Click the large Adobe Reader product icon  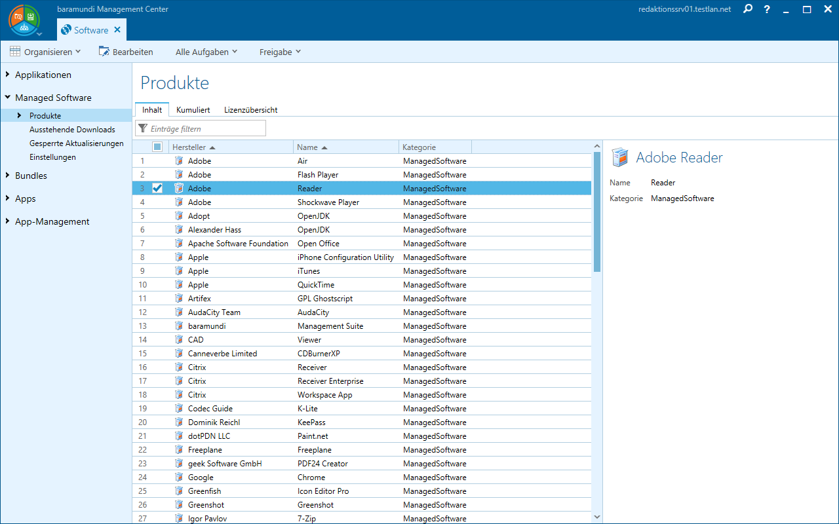[x=619, y=158]
